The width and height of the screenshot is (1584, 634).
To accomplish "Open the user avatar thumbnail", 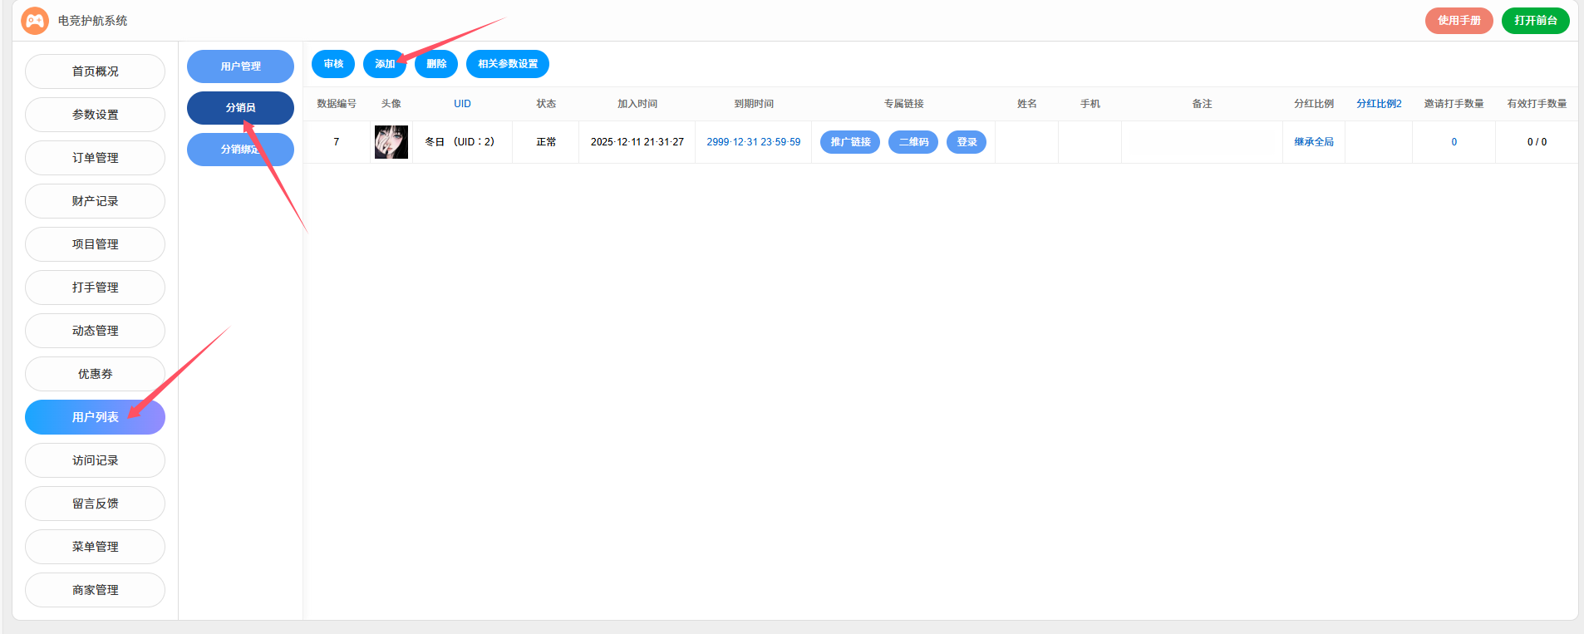I will (x=391, y=142).
